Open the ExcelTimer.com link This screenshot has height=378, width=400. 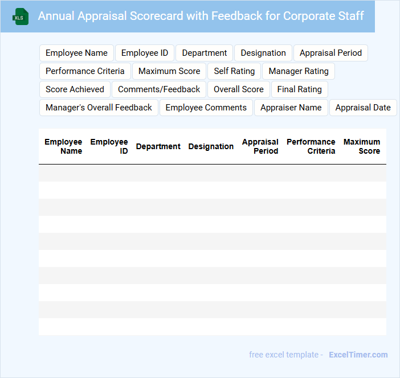coord(358,355)
